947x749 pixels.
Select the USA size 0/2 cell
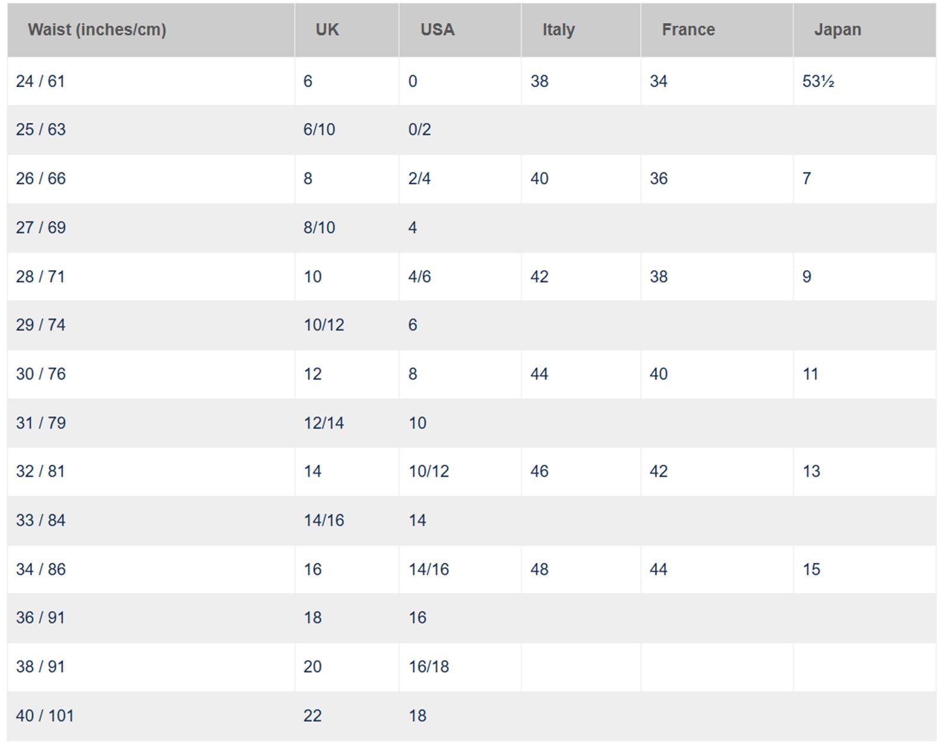coord(420,130)
